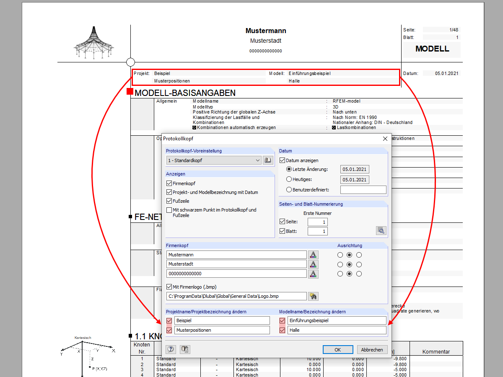503x377 pixels.
Task: Click the logo path field
Action: 236,296
